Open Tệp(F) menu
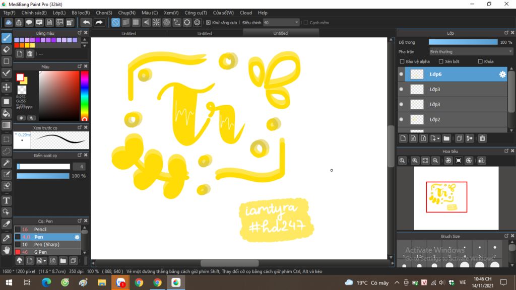 [9, 13]
